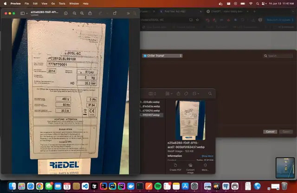Click the share icon in file dialog toolbar
The image size is (297, 193).
(x=178, y=94)
